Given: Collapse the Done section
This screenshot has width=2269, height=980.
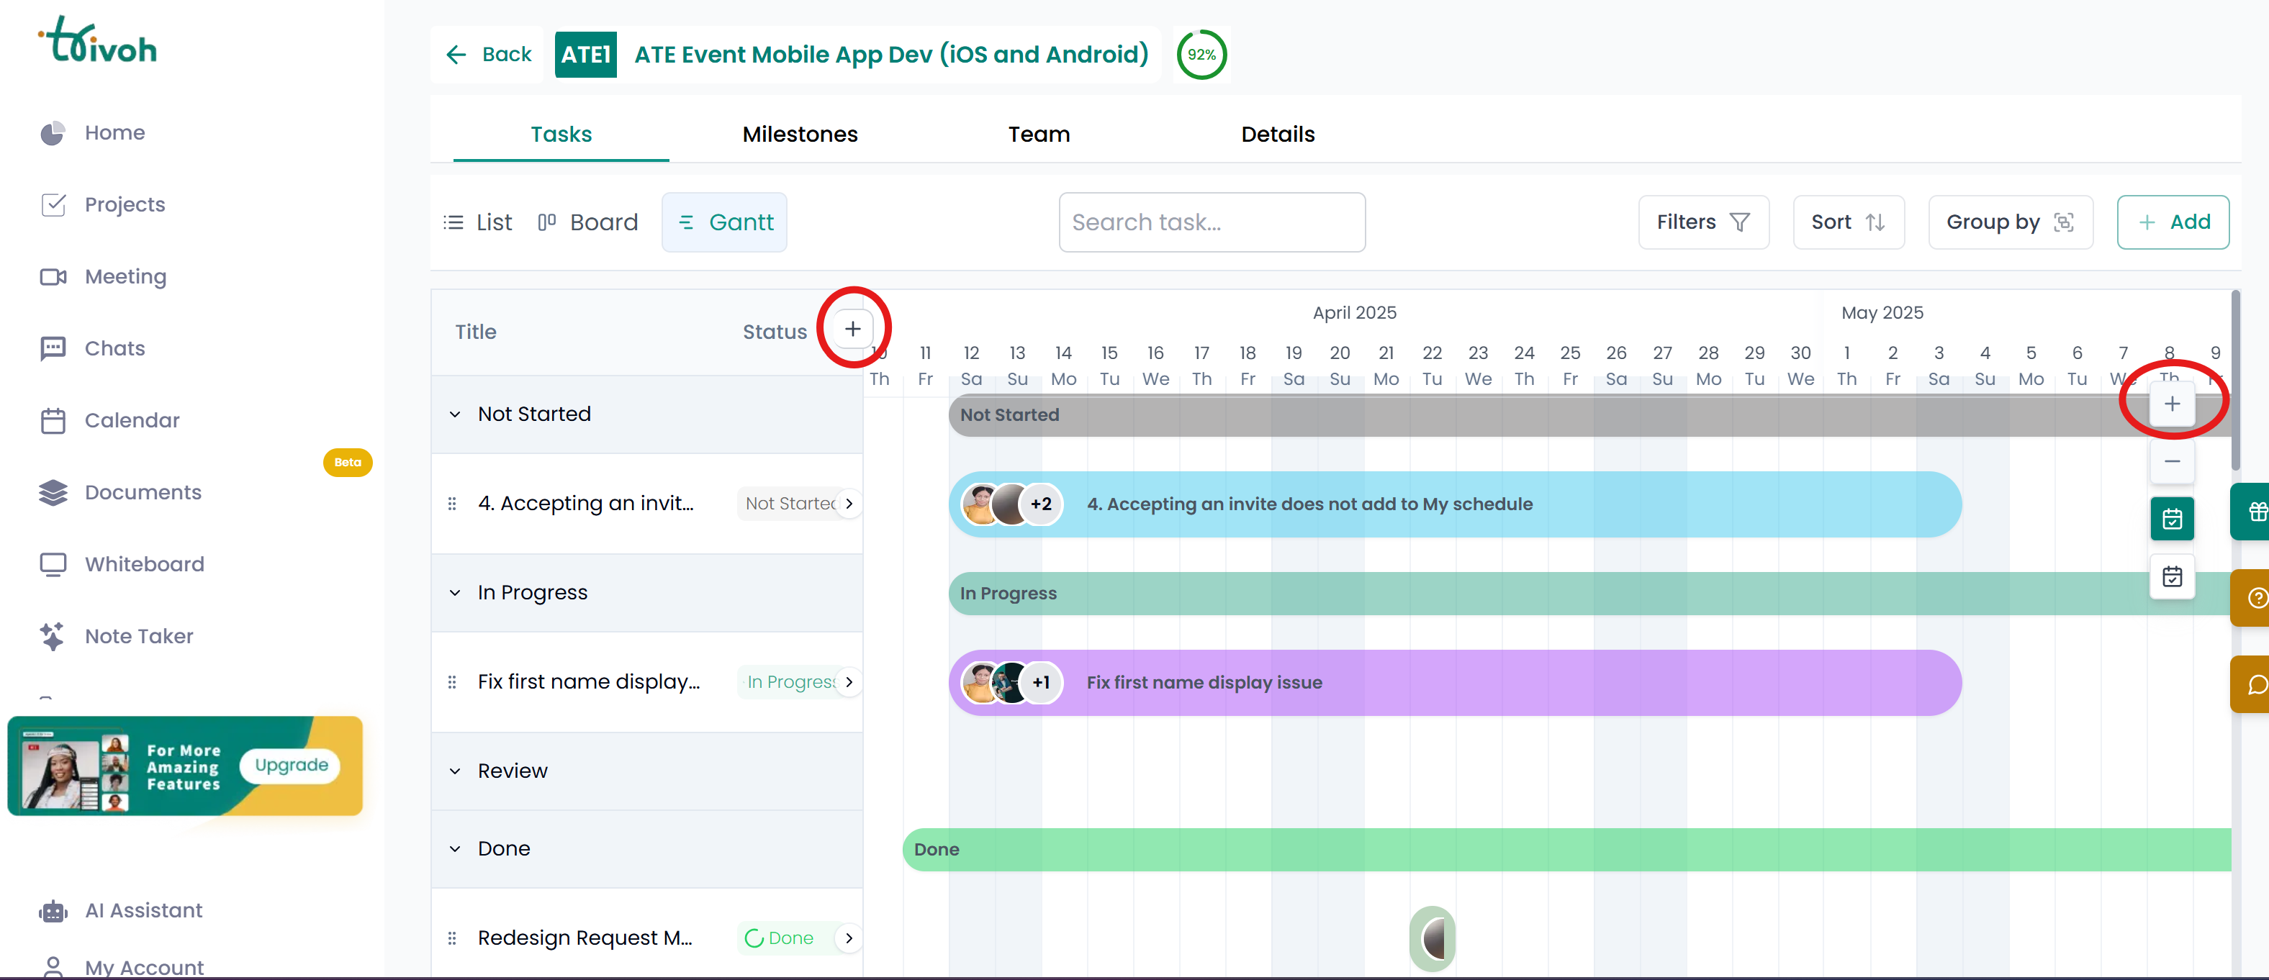Looking at the screenshot, I should (x=456, y=848).
